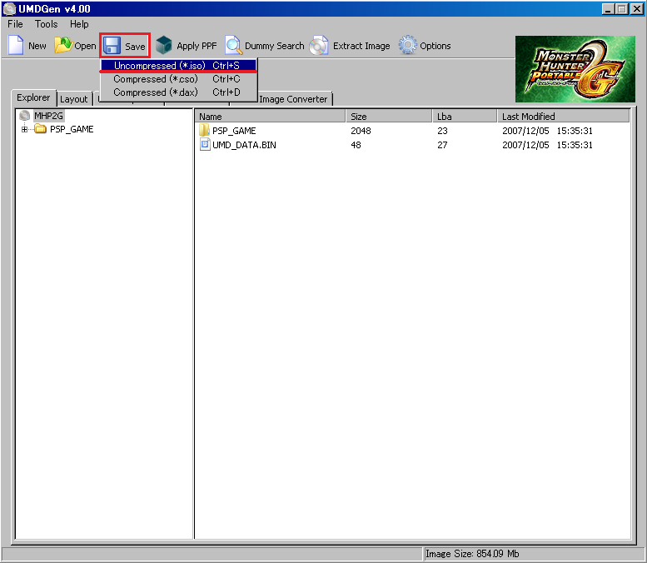
Task: Click the New toolbar label
Action: [37, 46]
